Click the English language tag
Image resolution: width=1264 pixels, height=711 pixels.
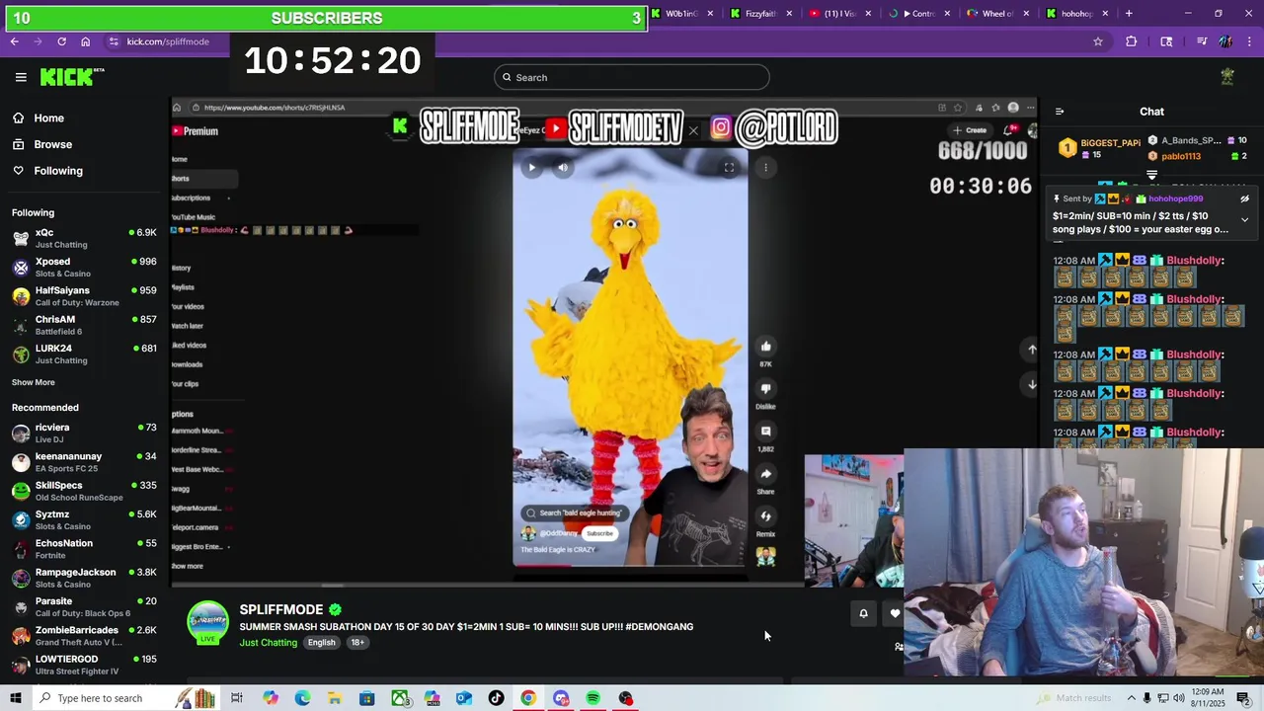[x=321, y=642]
